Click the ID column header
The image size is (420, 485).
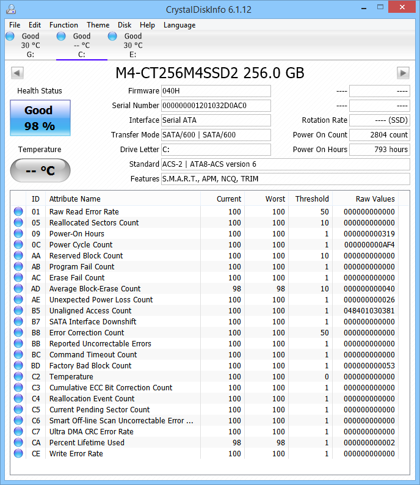35,199
